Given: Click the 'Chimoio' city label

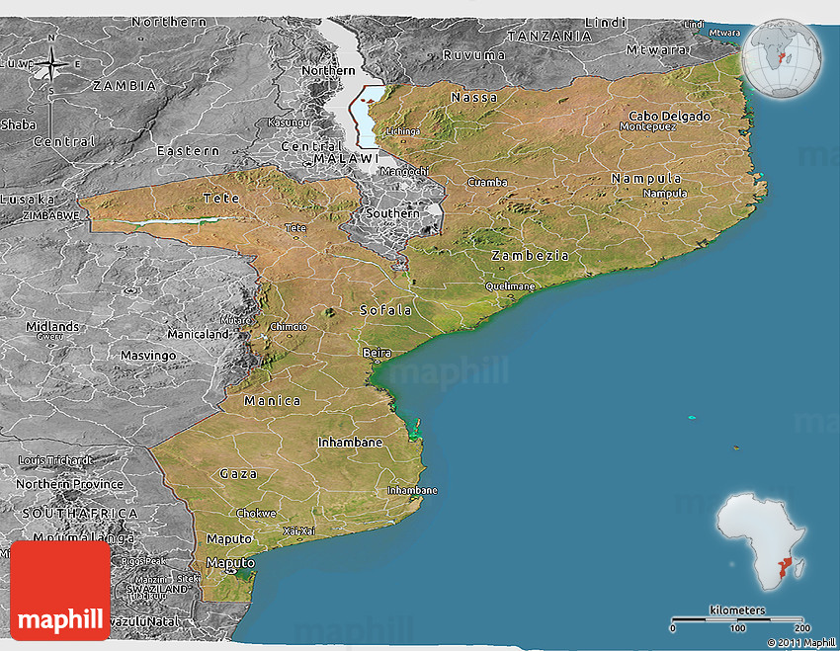Looking at the screenshot, I should click(x=289, y=327).
